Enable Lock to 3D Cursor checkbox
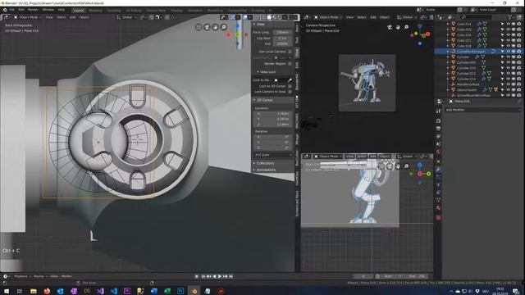 click(290, 86)
